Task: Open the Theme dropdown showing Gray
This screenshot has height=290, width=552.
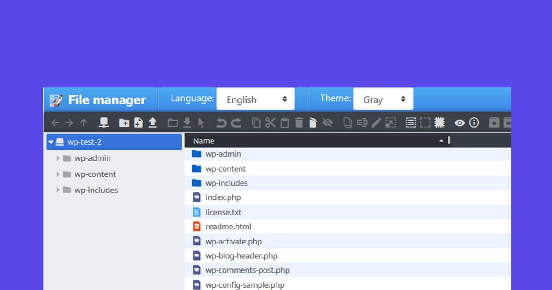Action: point(383,99)
